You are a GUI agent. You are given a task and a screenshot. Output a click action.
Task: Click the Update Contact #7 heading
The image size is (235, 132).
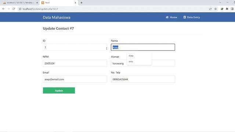click(58, 29)
